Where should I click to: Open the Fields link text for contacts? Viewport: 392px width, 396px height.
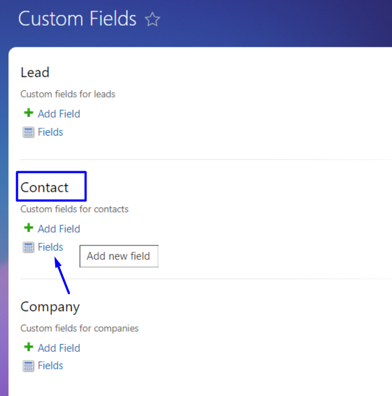pos(50,247)
